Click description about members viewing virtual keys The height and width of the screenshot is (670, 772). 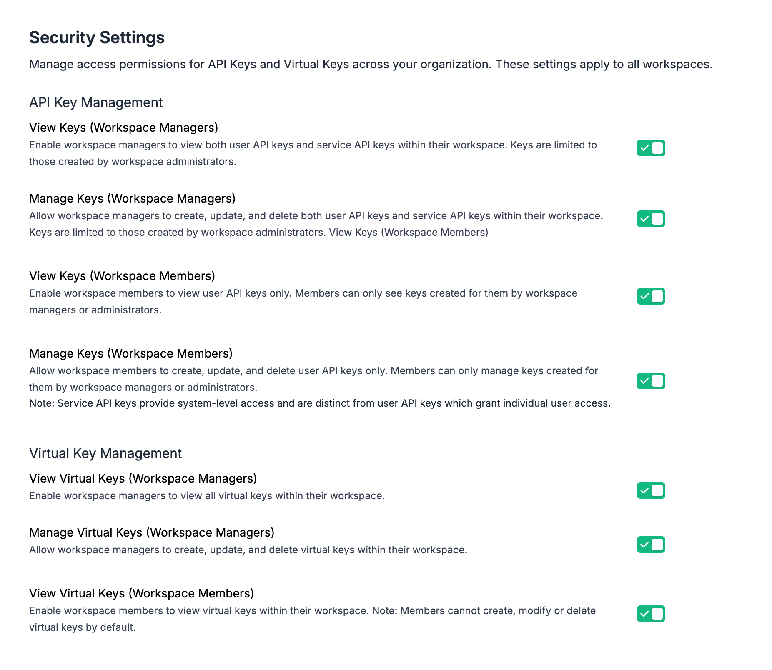(313, 619)
